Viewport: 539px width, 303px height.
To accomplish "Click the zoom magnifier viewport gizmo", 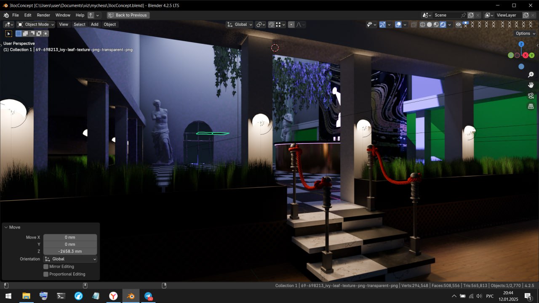I will (x=531, y=74).
